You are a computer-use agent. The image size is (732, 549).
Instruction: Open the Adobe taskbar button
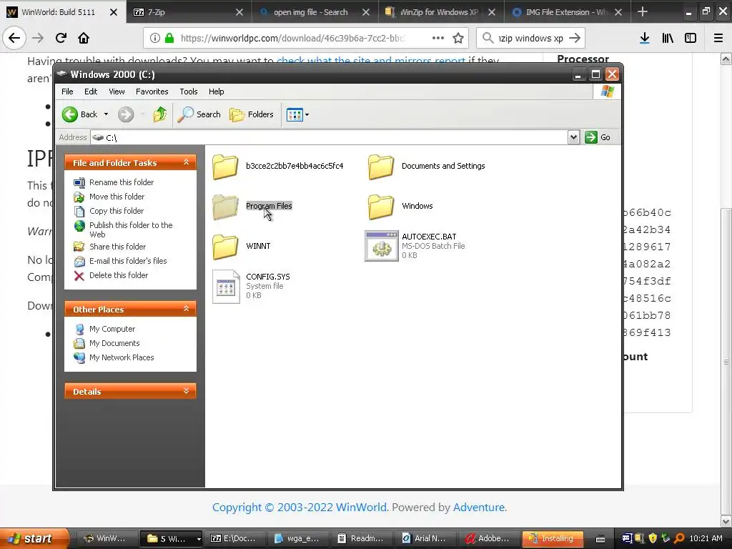489,538
